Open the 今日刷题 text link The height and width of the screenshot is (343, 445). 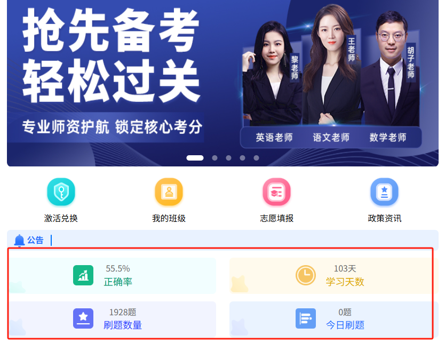click(x=345, y=325)
